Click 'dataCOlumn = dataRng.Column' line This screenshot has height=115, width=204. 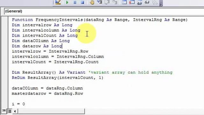(47, 88)
